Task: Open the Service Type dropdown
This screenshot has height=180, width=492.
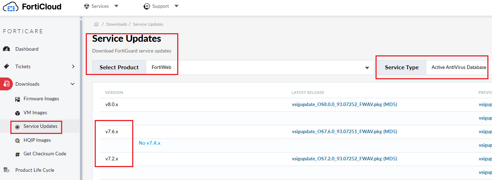Action: tap(459, 67)
